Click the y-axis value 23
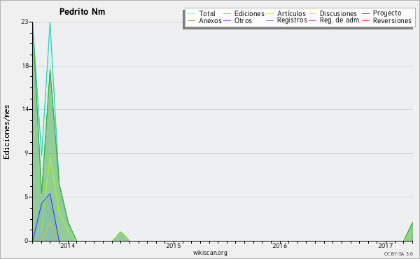Viewport: 420px width, 259px height. coord(24,22)
